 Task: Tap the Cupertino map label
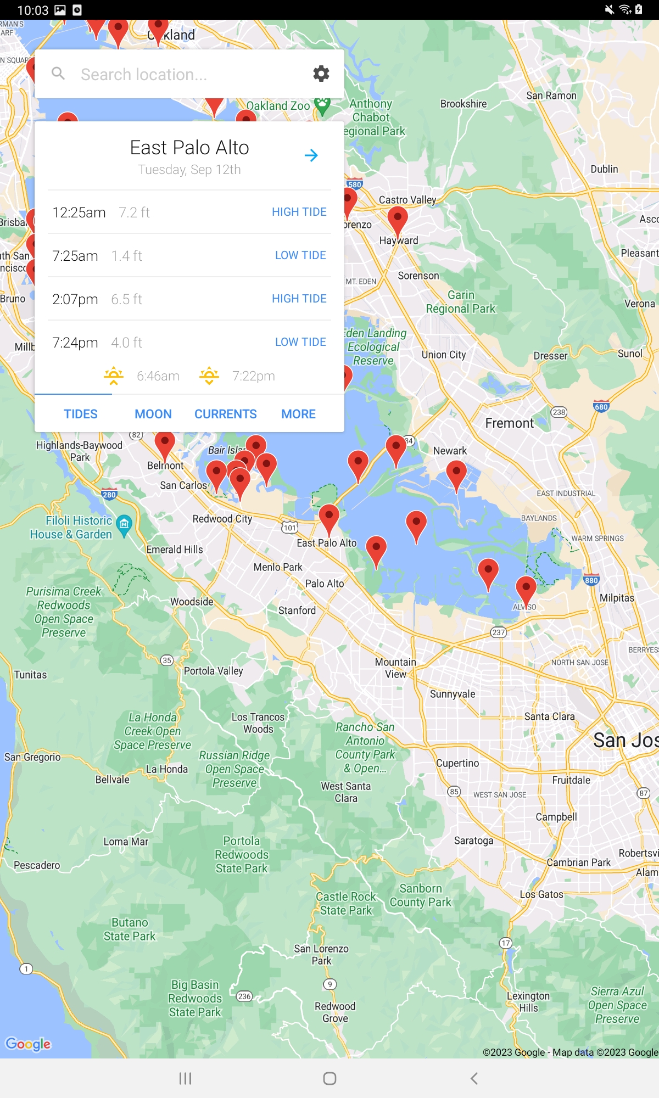pyautogui.click(x=457, y=763)
